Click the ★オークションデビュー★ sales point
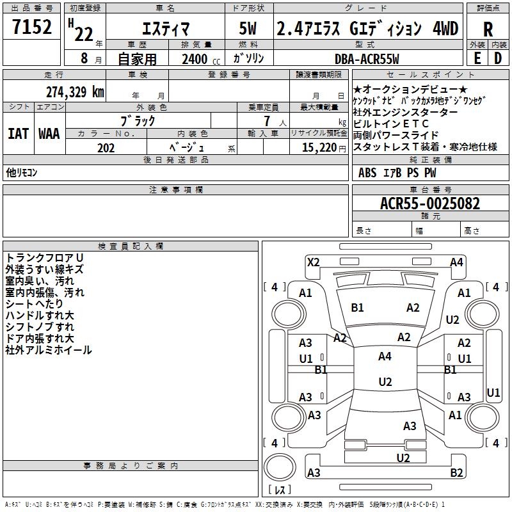 click(x=410, y=89)
